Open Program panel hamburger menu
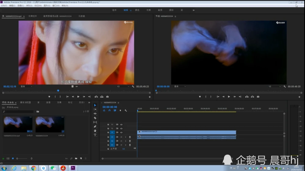 coord(175,16)
